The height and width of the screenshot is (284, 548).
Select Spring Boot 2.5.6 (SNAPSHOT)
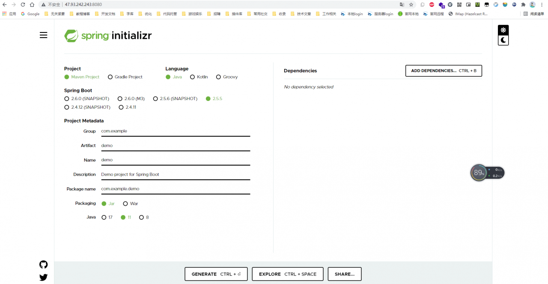click(176, 99)
